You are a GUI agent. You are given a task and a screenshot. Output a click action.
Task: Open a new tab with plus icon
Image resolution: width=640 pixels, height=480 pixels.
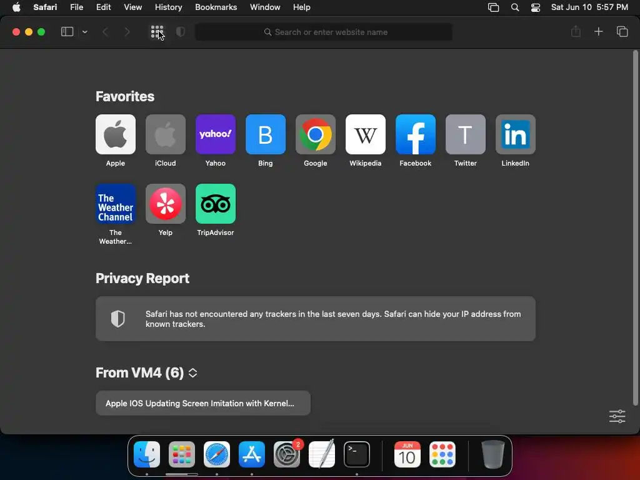pyautogui.click(x=598, y=31)
